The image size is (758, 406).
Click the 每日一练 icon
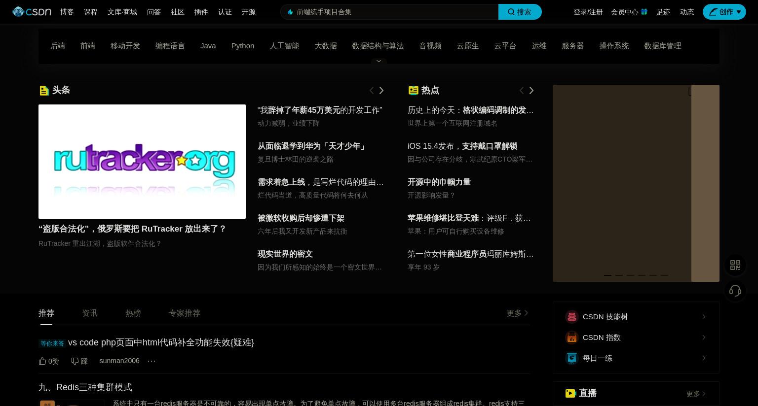tap(572, 358)
